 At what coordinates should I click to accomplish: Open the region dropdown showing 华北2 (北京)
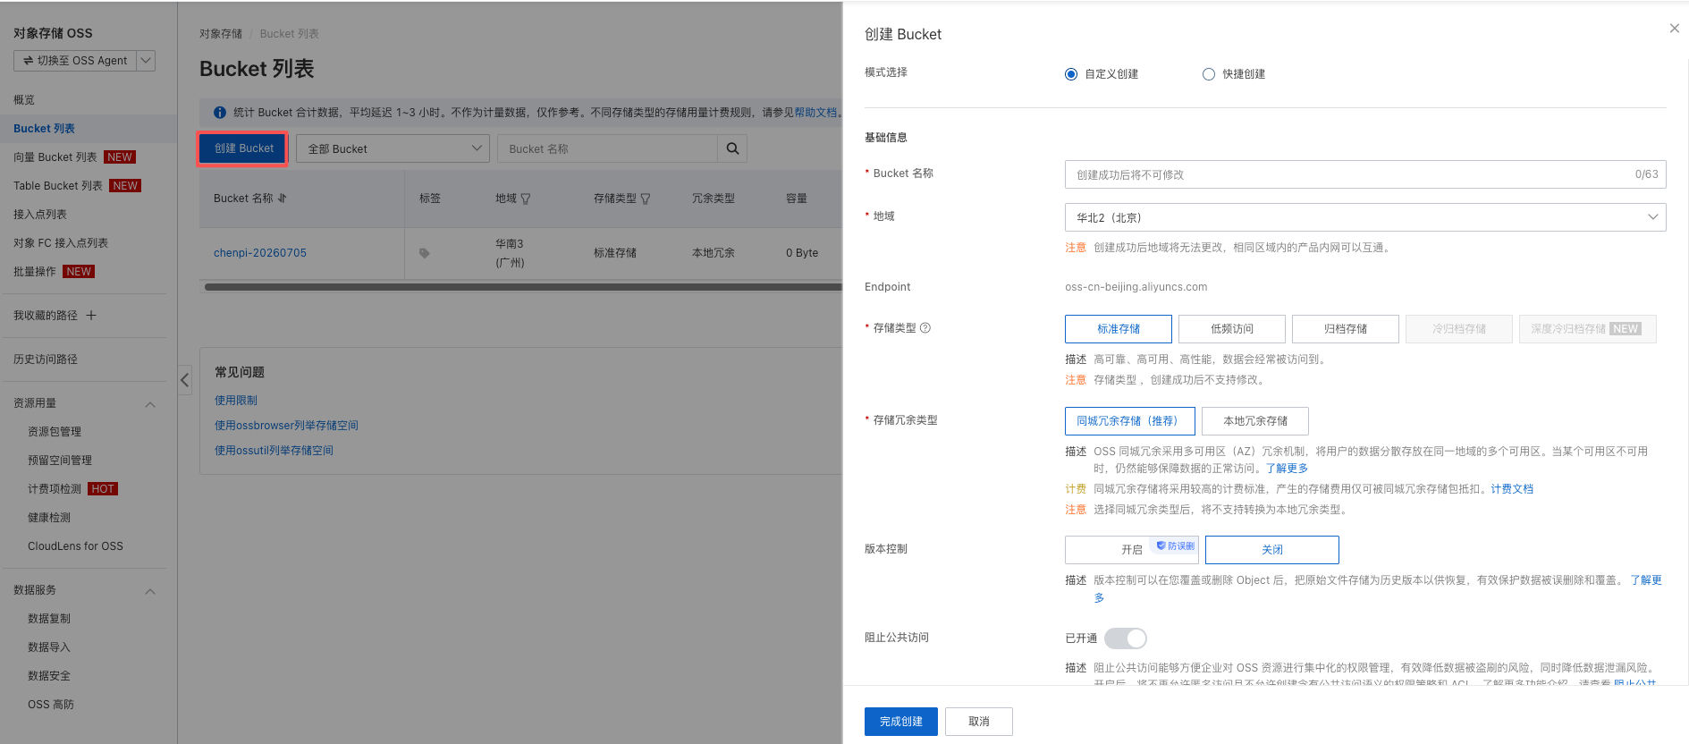click(1365, 217)
